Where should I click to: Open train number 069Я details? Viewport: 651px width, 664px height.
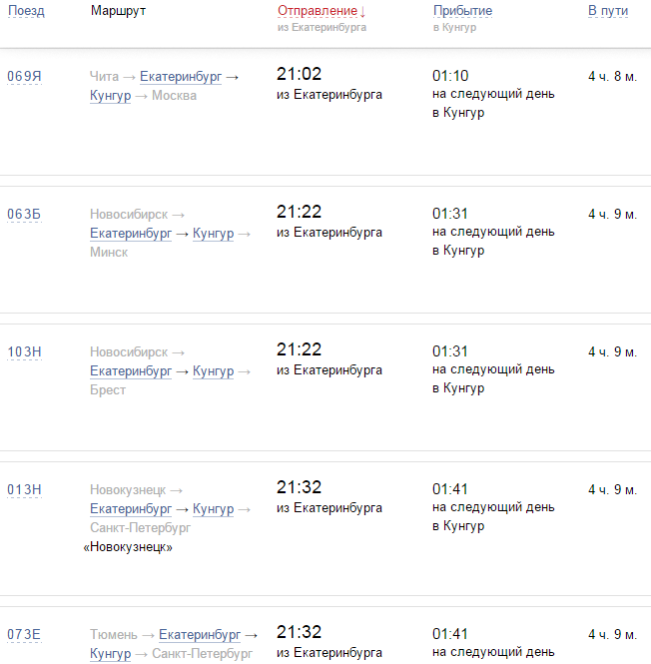click(24, 77)
